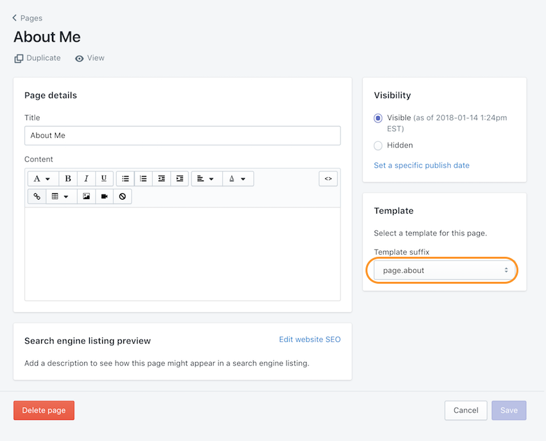Click the Insert link icon

[37, 196]
